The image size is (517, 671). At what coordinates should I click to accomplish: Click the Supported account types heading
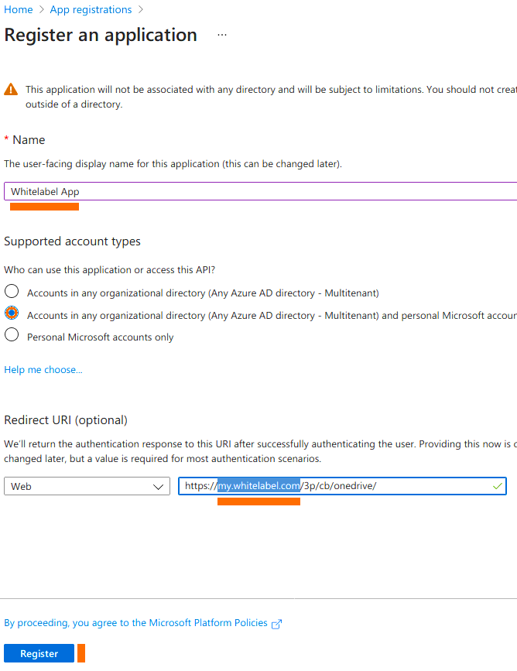click(73, 241)
